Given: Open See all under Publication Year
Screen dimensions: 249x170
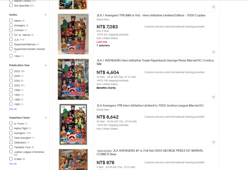Looking at the screenshot, I should coord(13,109).
